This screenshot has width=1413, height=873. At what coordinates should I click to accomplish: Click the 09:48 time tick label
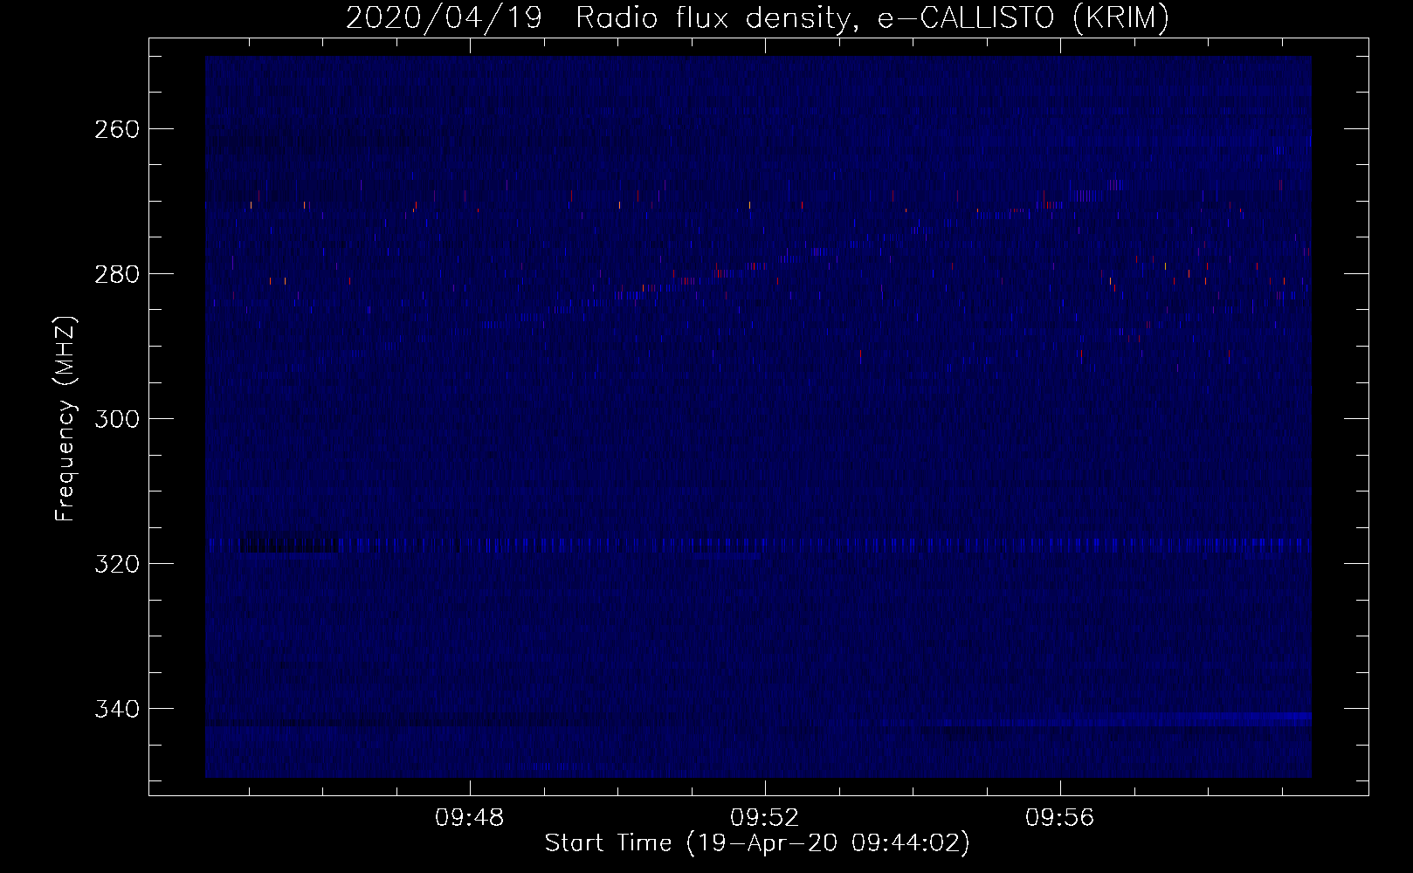click(470, 818)
